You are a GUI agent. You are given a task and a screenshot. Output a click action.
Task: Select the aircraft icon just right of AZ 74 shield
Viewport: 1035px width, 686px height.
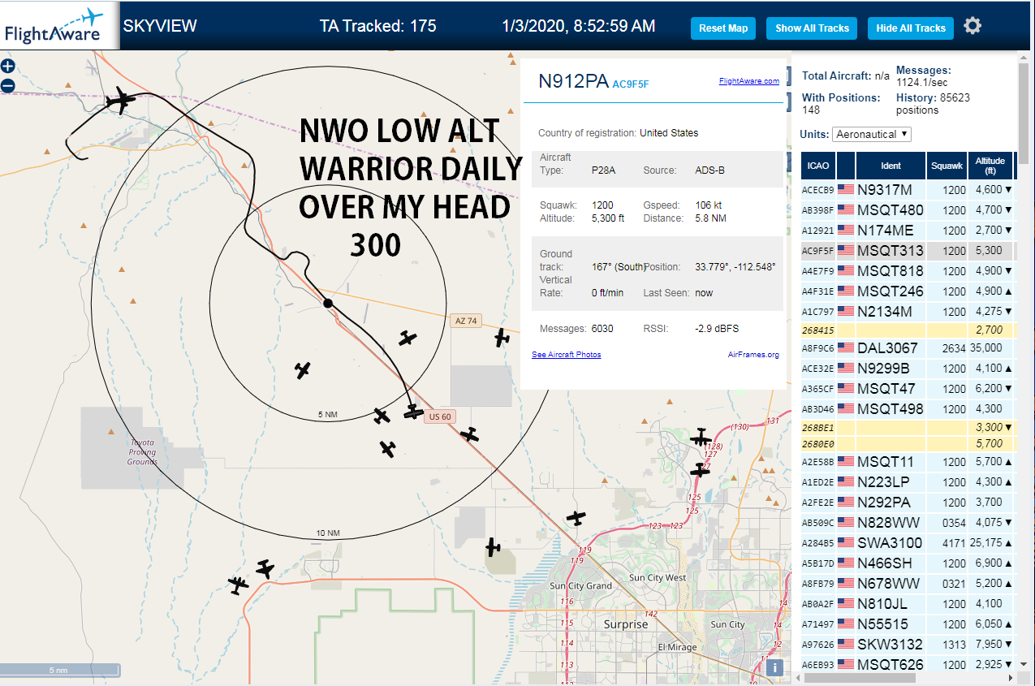pyautogui.click(x=502, y=337)
